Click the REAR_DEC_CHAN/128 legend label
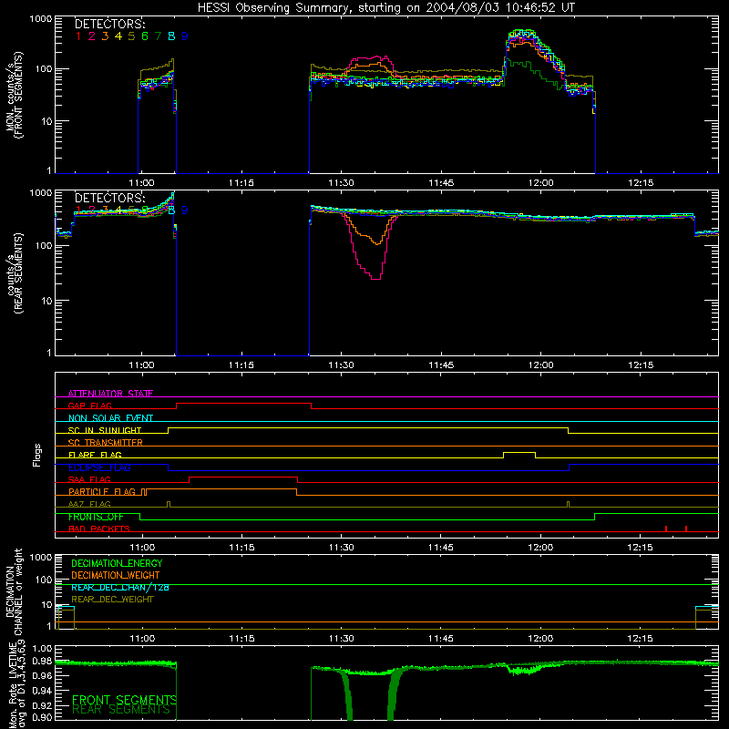 click(120, 588)
